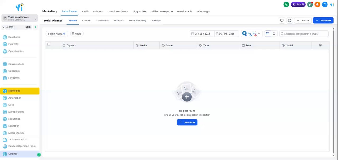Select the Comments sub-tab
This screenshot has height=160, width=338.
pyautogui.click(x=102, y=21)
